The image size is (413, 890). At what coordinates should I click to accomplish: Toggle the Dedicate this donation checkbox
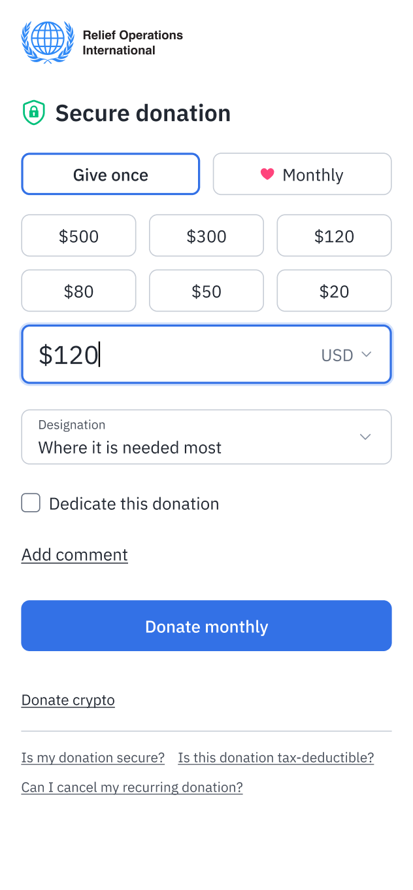pos(30,503)
